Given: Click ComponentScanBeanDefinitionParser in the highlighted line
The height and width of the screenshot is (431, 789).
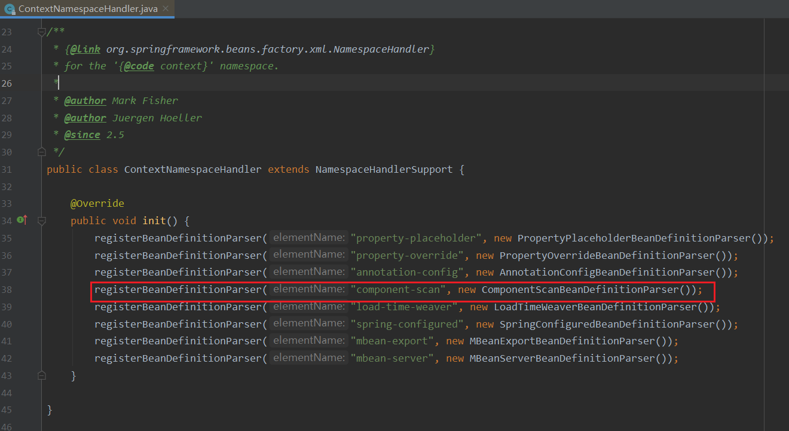Looking at the screenshot, I should 580,290.
